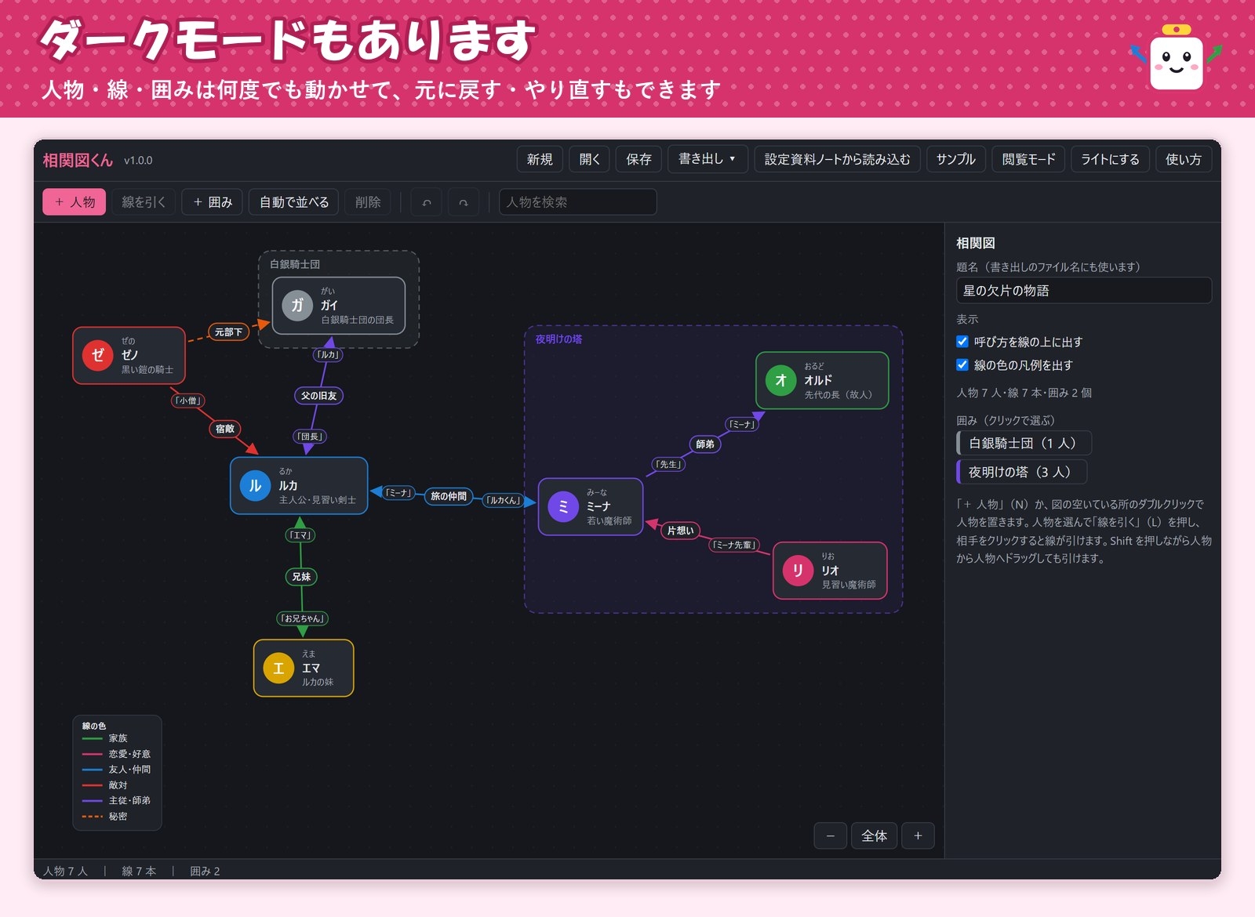Select the 宿敵 relation label

pyautogui.click(x=225, y=429)
